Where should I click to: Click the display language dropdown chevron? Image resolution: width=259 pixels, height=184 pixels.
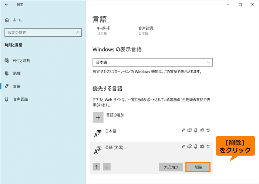(x=208, y=62)
